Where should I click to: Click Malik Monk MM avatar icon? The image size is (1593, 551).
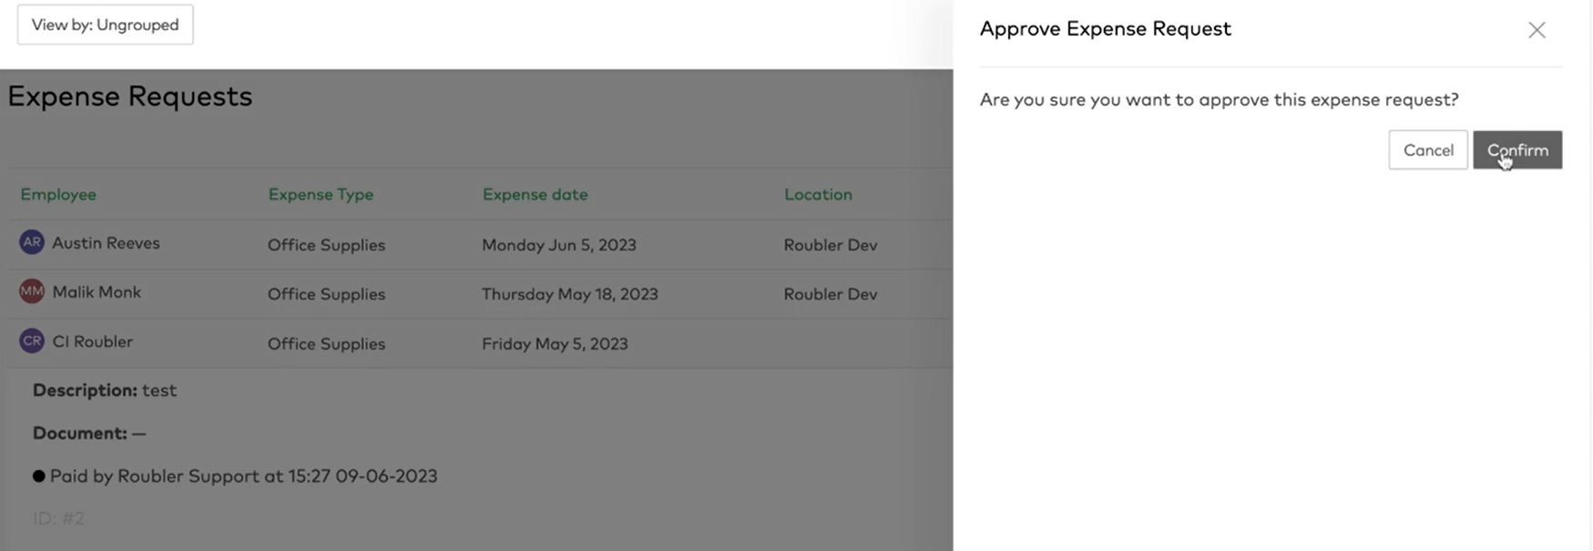coord(32,291)
